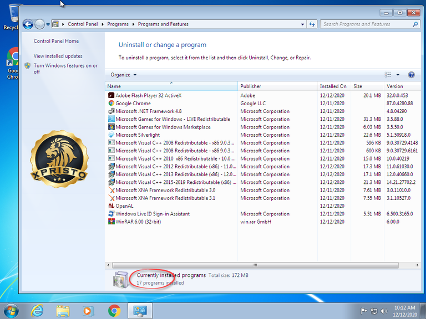This screenshot has height=319, width=426.
Task: Sort by the Publisher column header
Action: [x=277, y=86]
